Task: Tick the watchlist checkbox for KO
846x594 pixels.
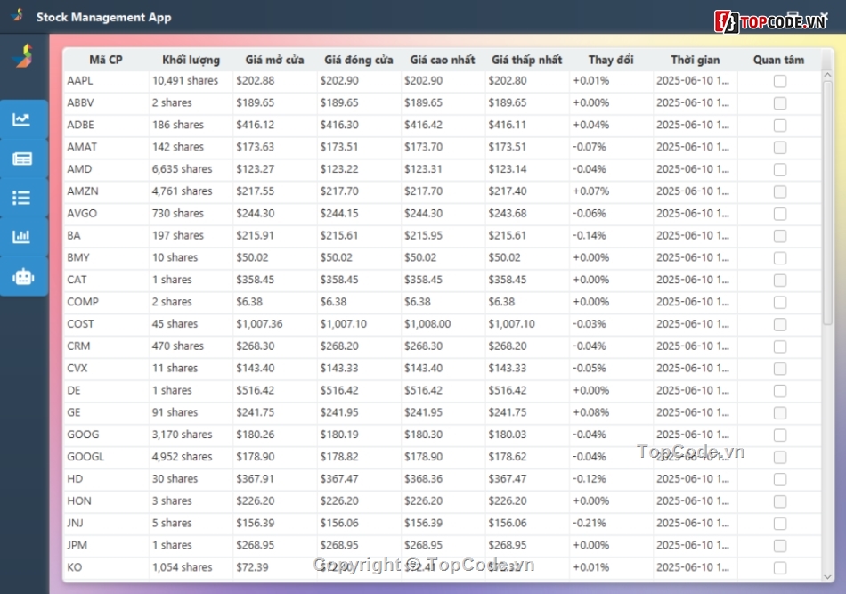Action: [779, 567]
